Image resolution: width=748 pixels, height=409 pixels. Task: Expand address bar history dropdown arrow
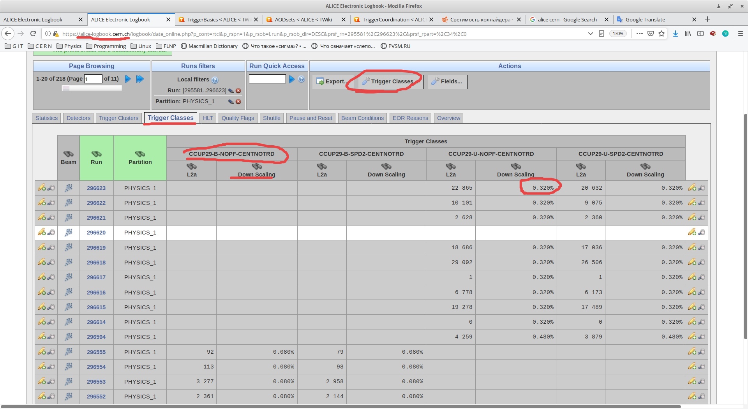point(591,33)
